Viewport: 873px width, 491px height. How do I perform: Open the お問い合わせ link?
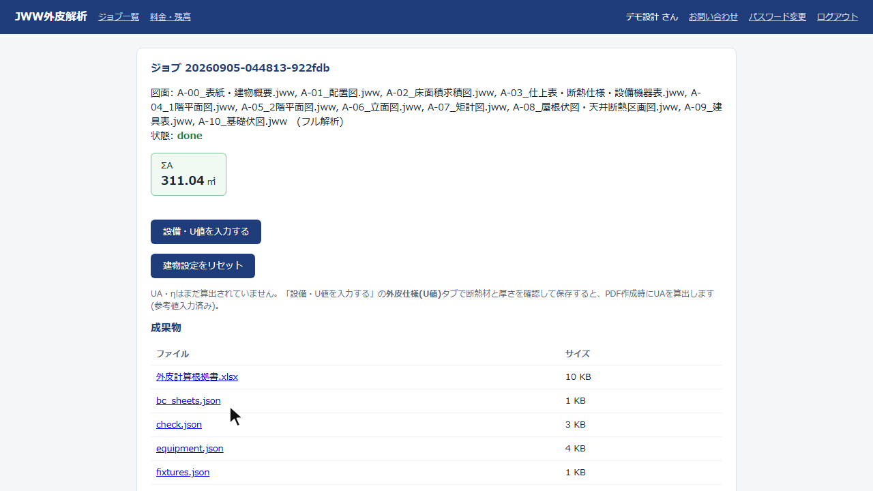[713, 17]
